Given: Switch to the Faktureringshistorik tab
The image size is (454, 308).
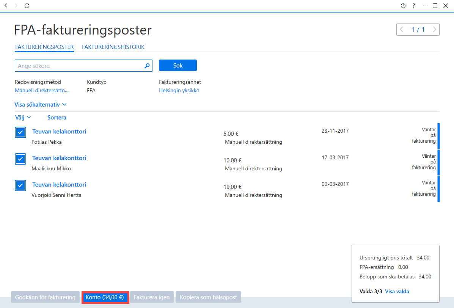Looking at the screenshot, I should tap(113, 47).
